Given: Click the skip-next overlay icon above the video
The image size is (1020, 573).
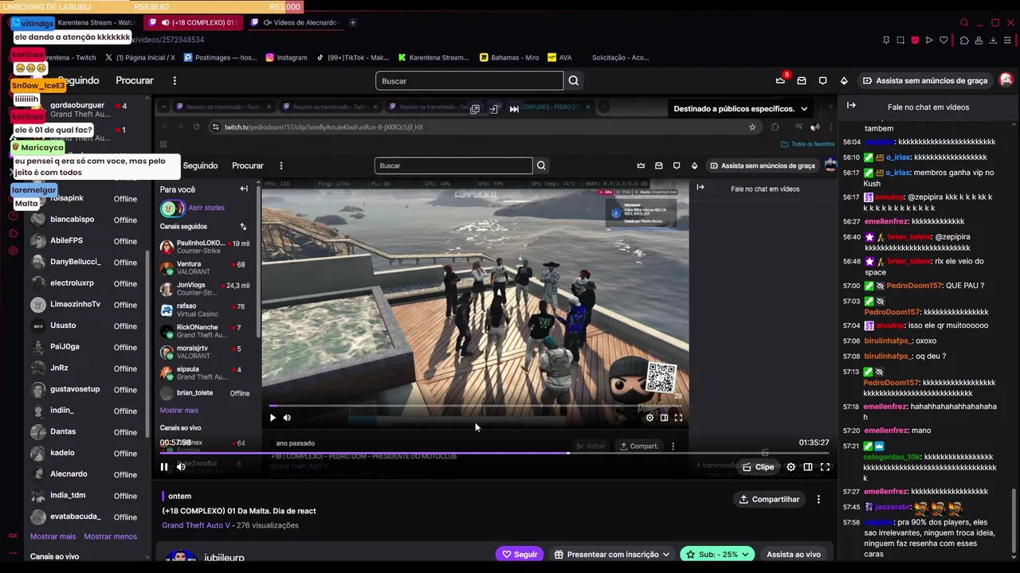Looking at the screenshot, I should click(514, 109).
